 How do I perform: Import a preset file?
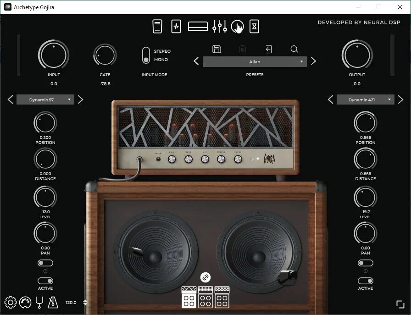[x=268, y=49]
